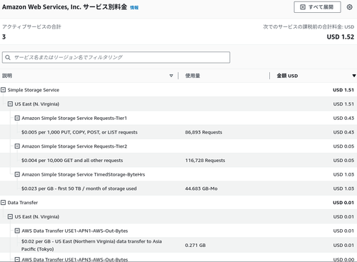Collapse the Simple Storage Service row
Image resolution: width=357 pixels, height=262 pixels.
coord(3,90)
